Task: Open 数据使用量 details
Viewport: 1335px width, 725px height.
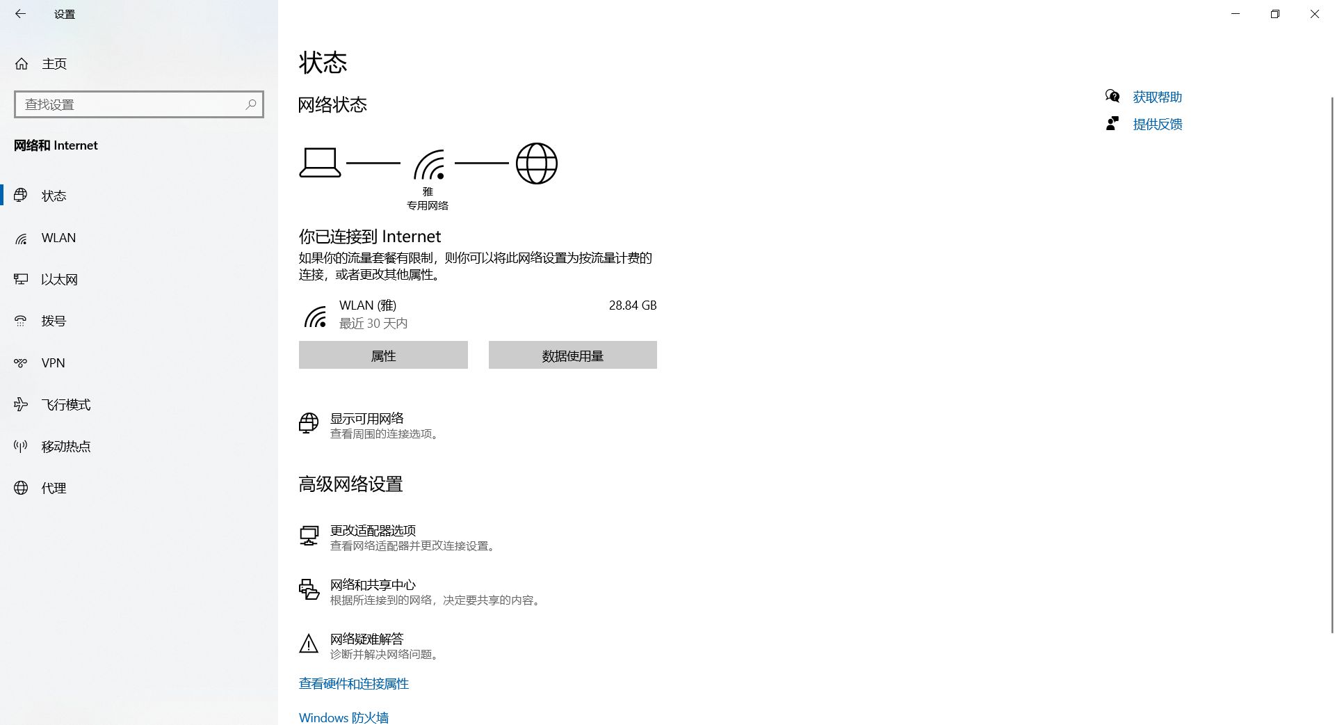Action: (572, 355)
